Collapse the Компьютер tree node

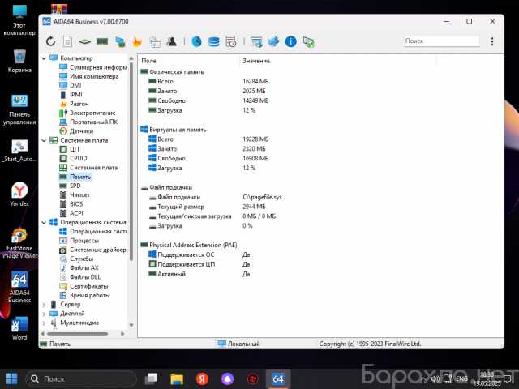(x=44, y=58)
